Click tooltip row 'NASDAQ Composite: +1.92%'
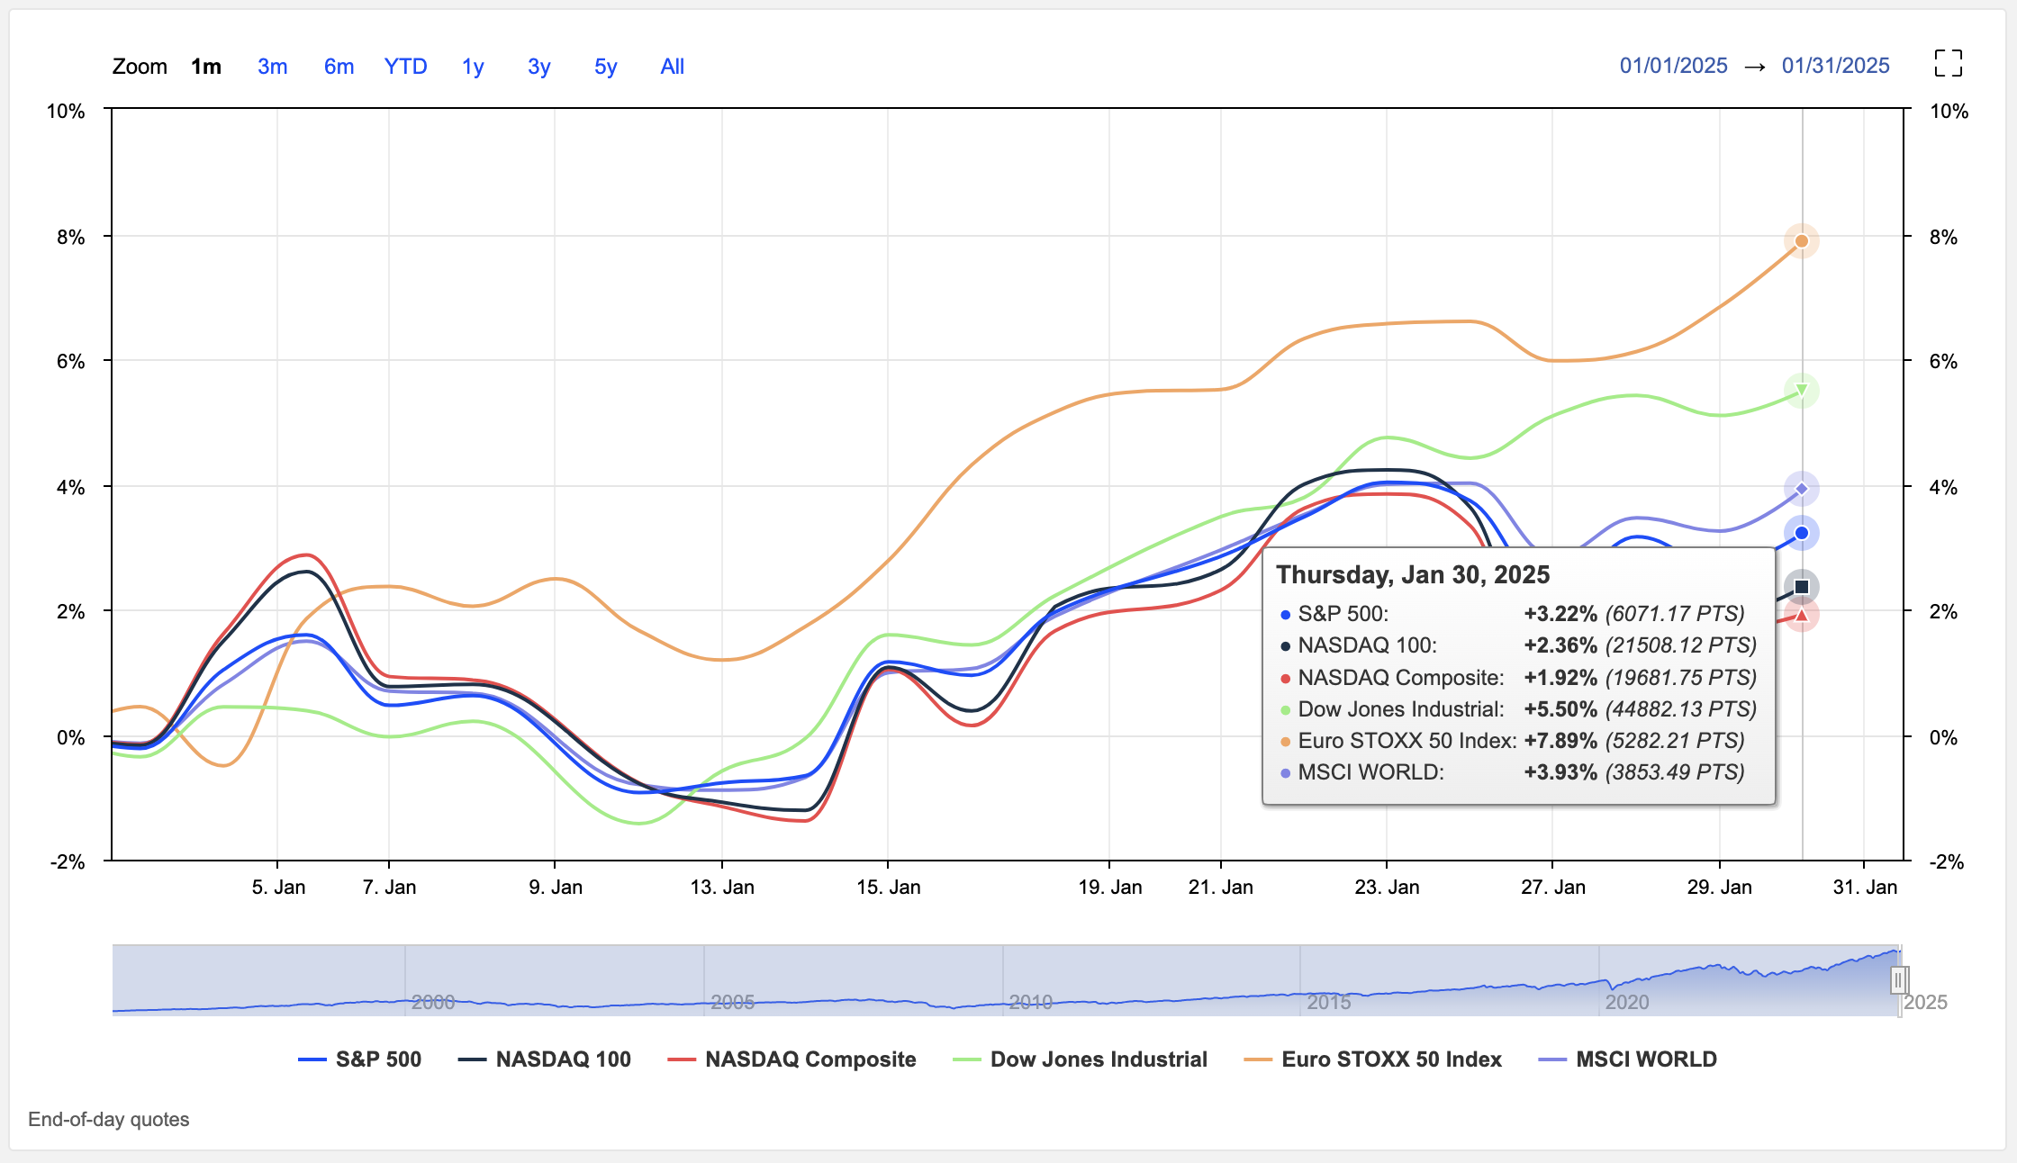This screenshot has width=2017, height=1163. point(1518,678)
